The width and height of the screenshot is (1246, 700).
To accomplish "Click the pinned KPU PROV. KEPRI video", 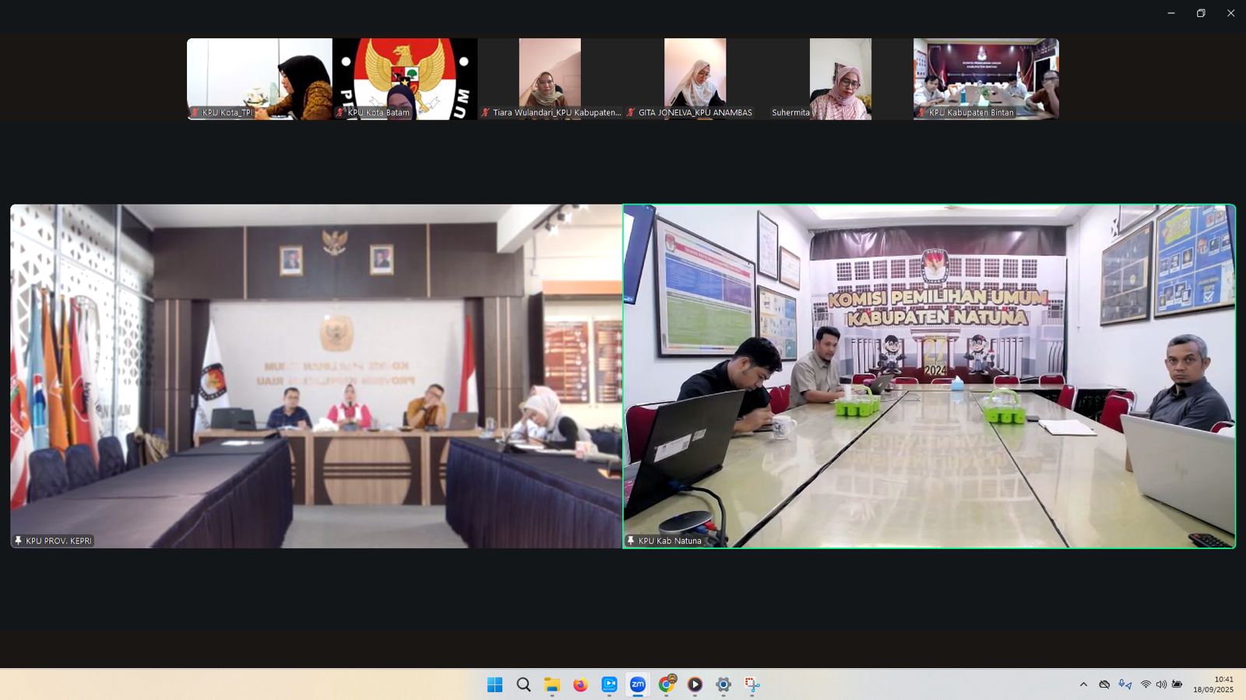I will pyautogui.click(x=316, y=376).
